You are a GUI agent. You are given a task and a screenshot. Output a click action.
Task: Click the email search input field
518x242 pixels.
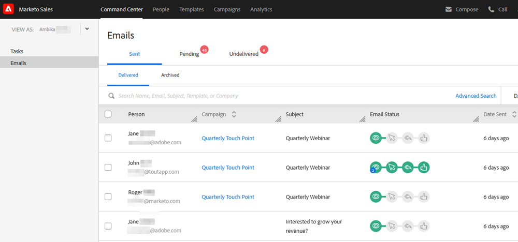[259, 96]
